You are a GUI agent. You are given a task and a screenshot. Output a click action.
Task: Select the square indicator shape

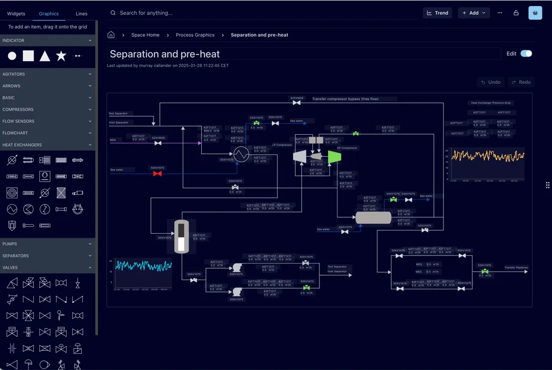pyautogui.click(x=28, y=56)
